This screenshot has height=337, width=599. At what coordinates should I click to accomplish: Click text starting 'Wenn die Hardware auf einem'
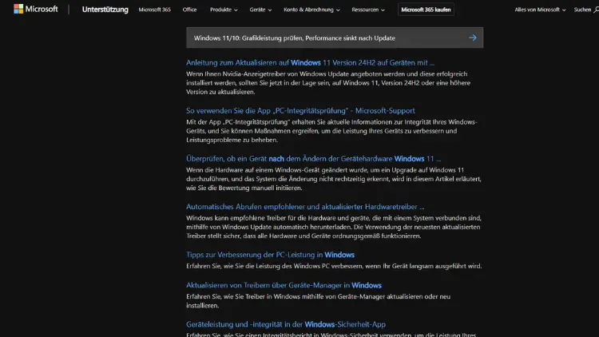334,179
